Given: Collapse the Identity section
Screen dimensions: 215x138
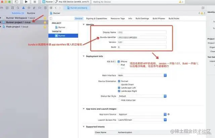Looking at the screenshot, I should click(x=84, y=25).
